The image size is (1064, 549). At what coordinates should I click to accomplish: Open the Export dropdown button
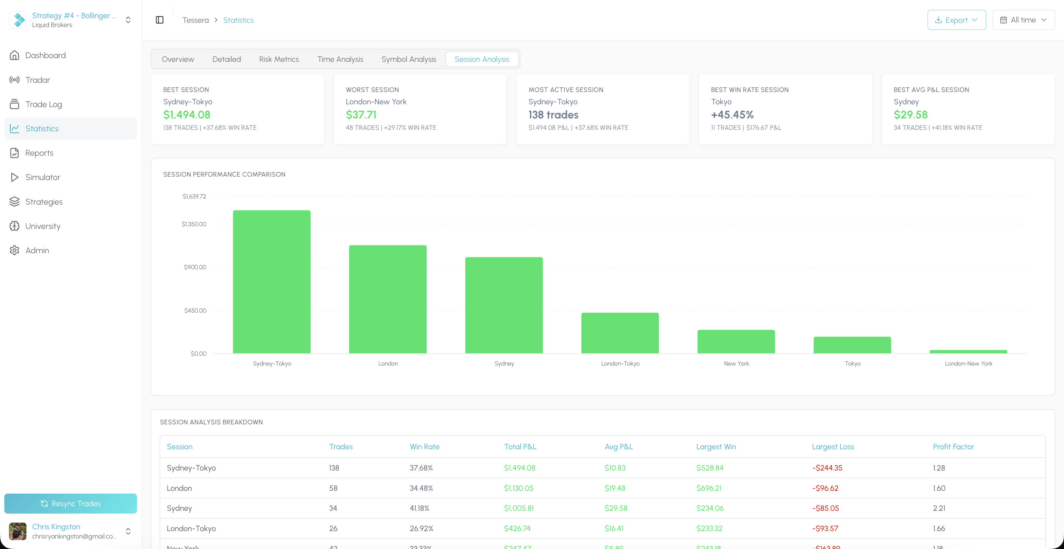(x=956, y=20)
